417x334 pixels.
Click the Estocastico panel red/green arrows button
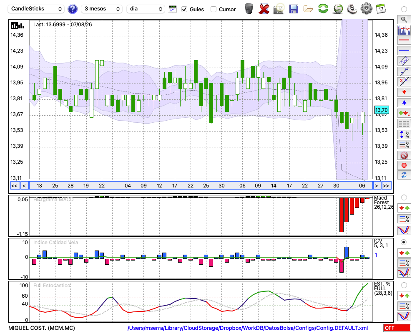tap(404, 295)
